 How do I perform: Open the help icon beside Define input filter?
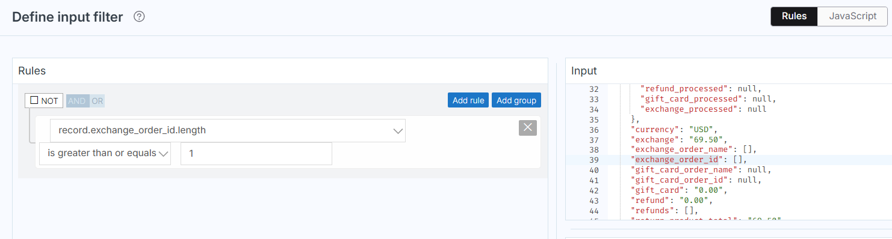coord(139,17)
